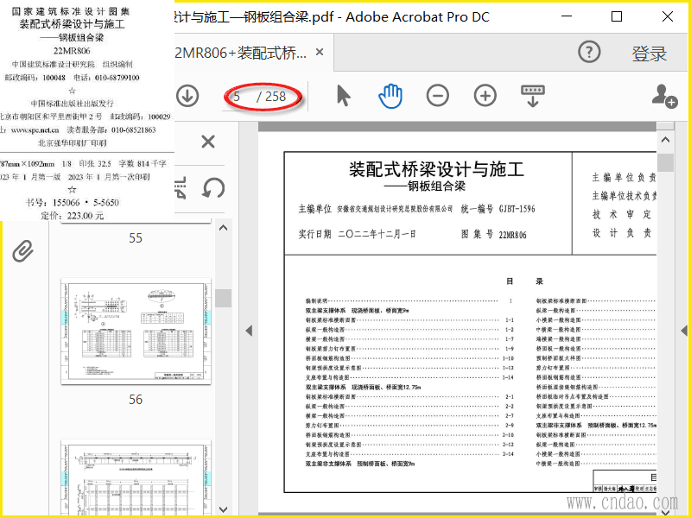Click the thumbnail label 55

136,238
